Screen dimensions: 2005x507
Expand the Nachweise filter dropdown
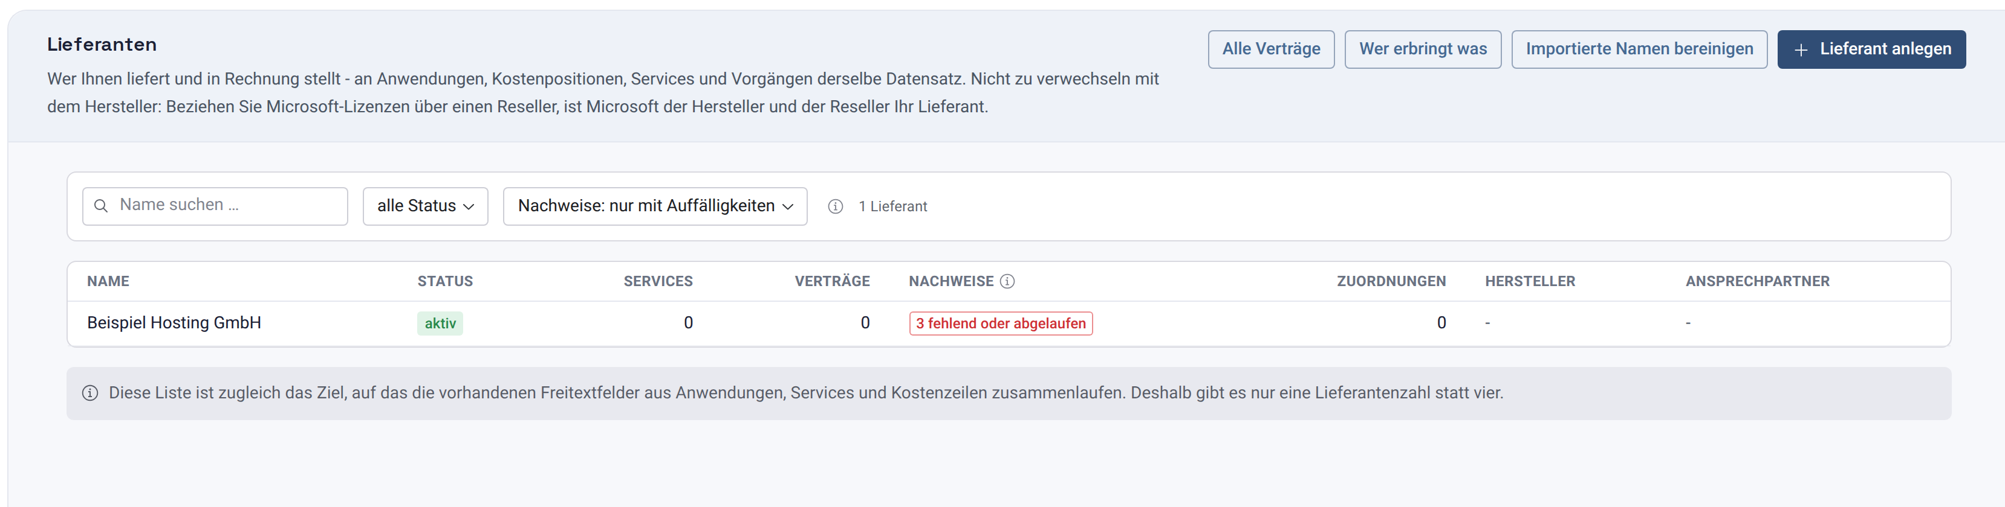coord(655,206)
